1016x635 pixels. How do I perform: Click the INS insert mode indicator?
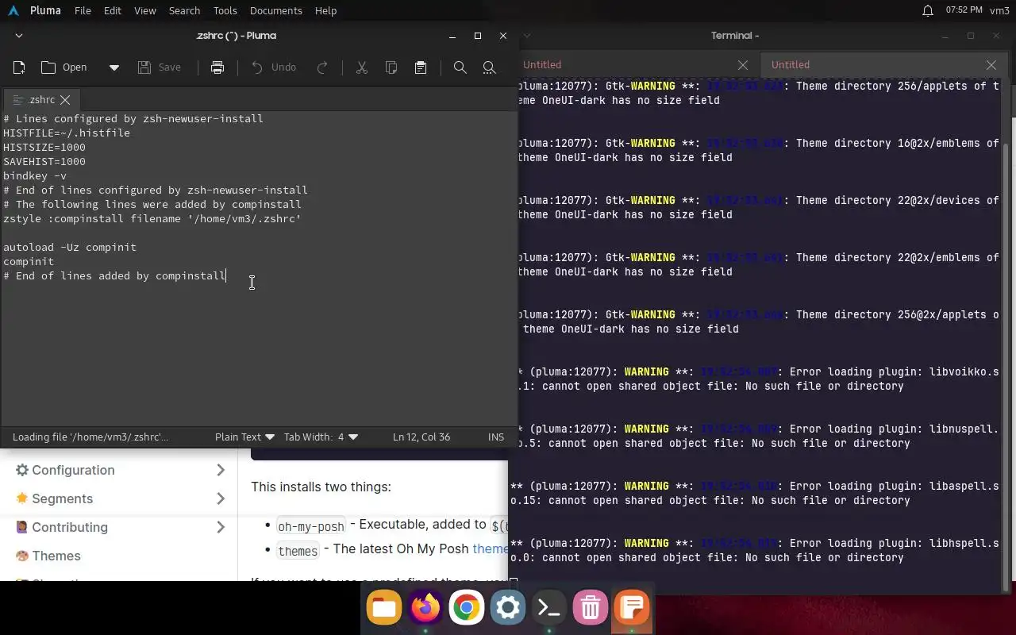pyautogui.click(x=496, y=437)
